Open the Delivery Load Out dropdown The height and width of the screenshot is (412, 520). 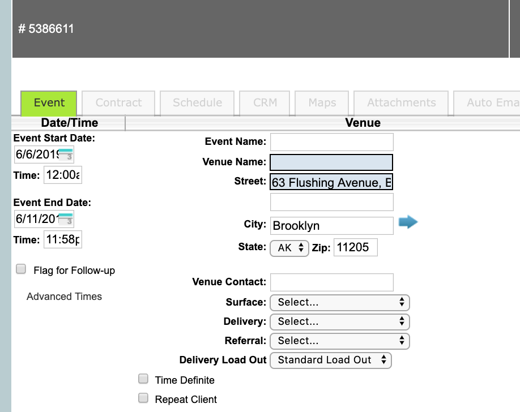331,360
